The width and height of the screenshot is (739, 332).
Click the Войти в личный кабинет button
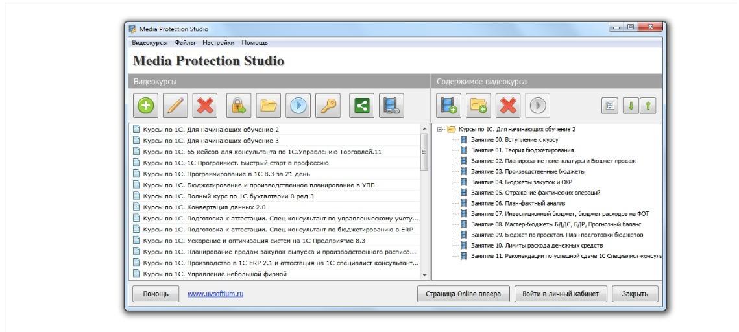(564, 294)
